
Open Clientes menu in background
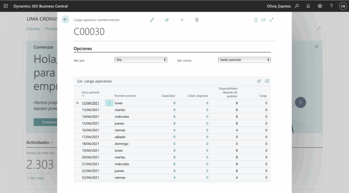coord(33,29)
